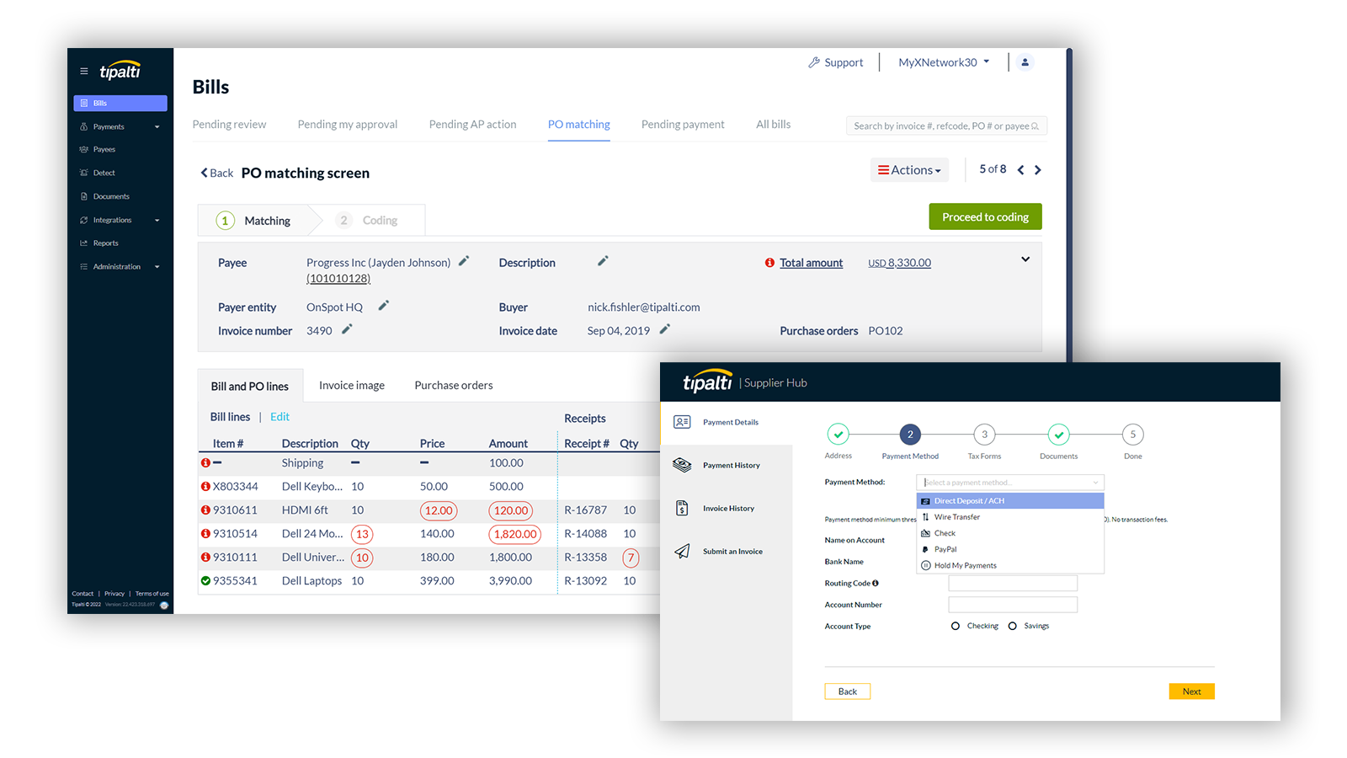
Task: Click the red alert icon next to Total amount
Action: point(769,263)
